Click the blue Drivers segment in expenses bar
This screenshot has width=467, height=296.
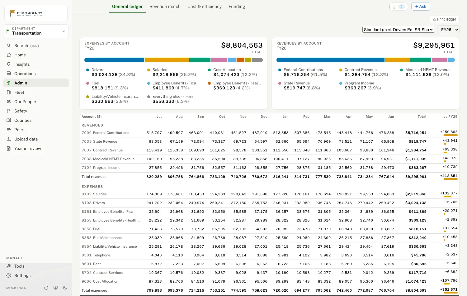[114, 60]
